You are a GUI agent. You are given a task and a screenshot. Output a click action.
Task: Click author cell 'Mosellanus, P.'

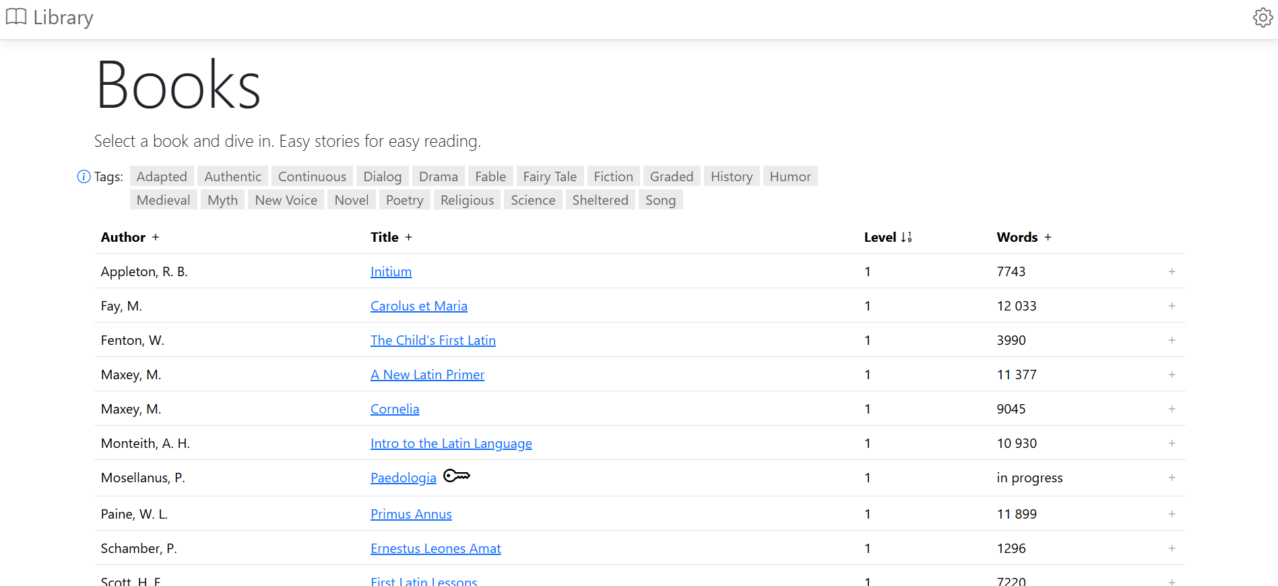pyautogui.click(x=143, y=478)
